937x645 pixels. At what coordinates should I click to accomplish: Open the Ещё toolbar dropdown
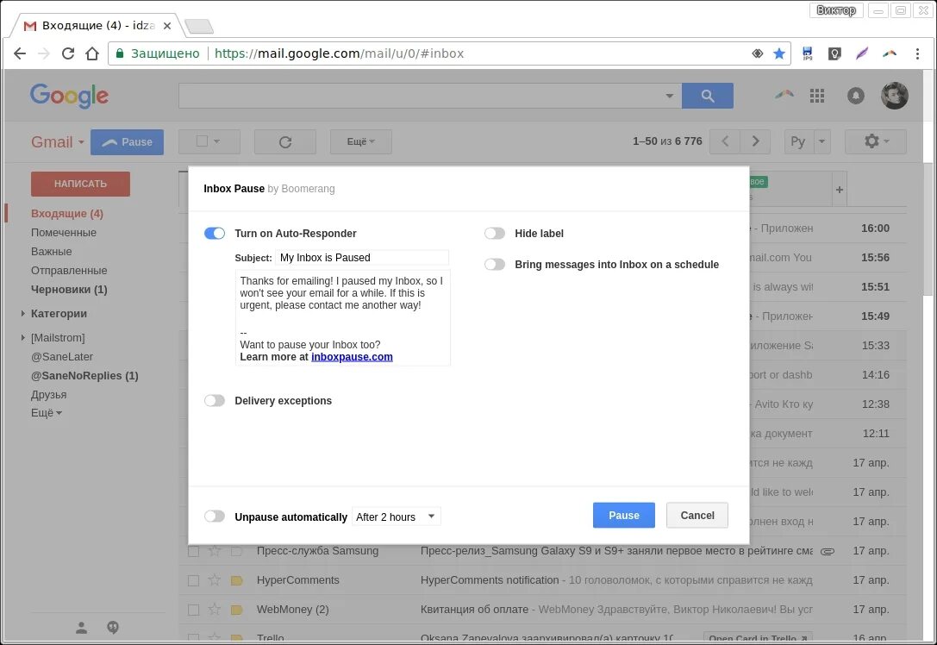point(361,141)
